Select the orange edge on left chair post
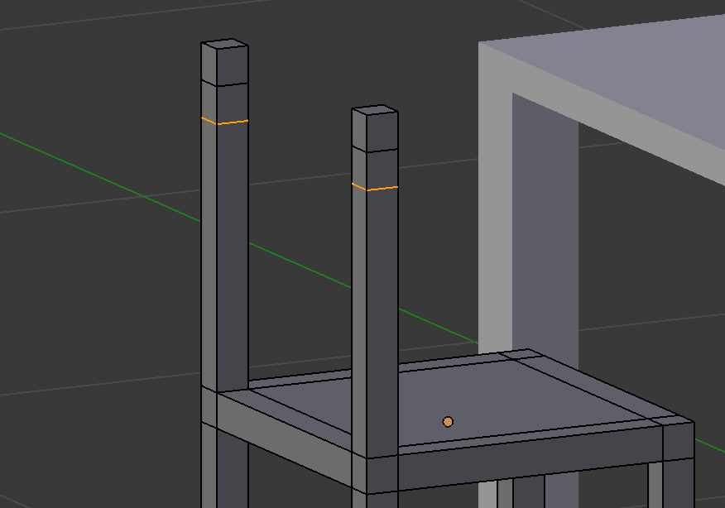The height and width of the screenshot is (508, 725). coord(225,122)
